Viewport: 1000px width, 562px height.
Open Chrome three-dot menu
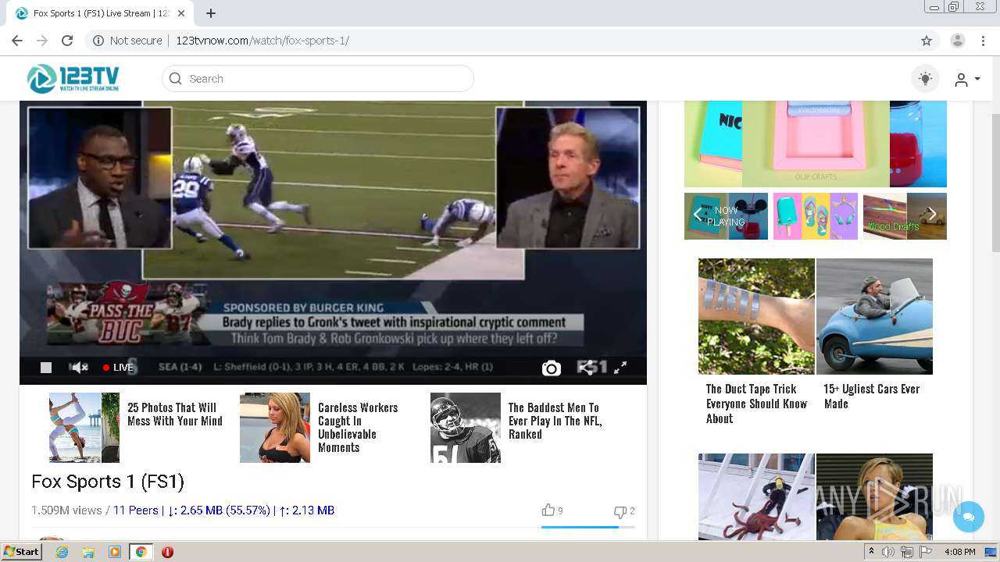983,41
